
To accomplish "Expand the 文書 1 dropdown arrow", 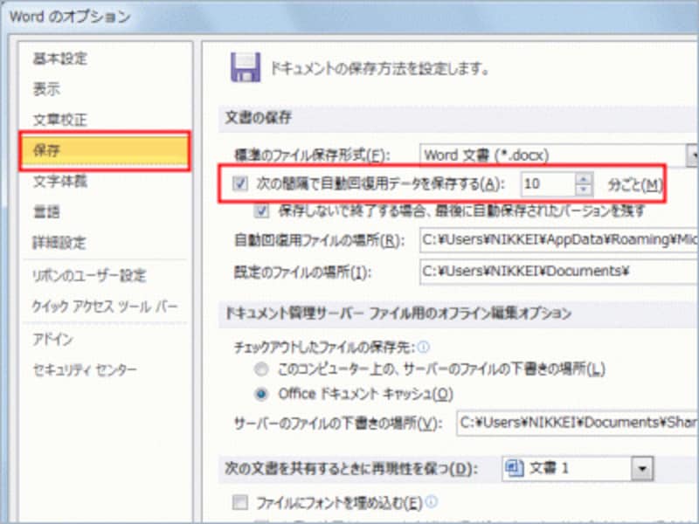I will tap(644, 469).
